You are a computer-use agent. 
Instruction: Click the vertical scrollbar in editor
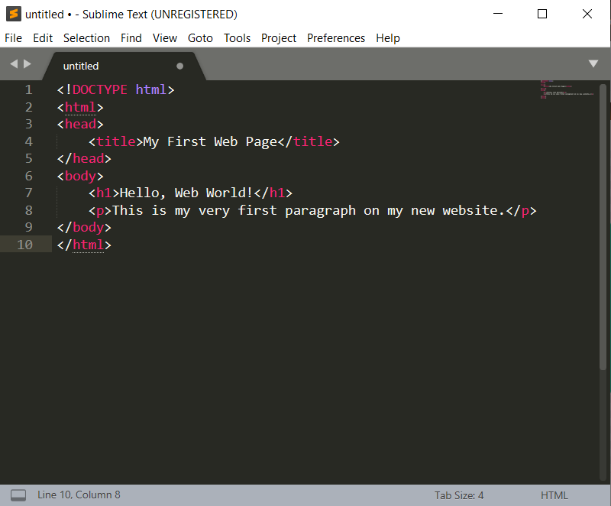point(603,229)
